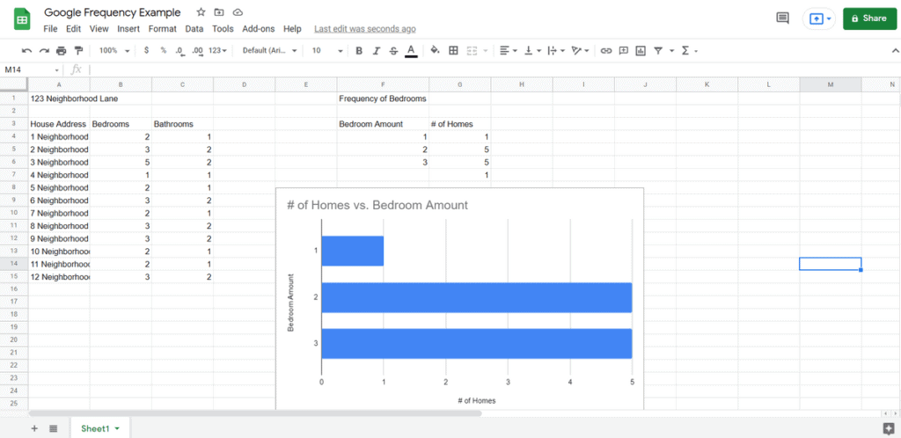This screenshot has width=901, height=438.
Task: Open the 123 number format dropdown
Action: coord(218,50)
